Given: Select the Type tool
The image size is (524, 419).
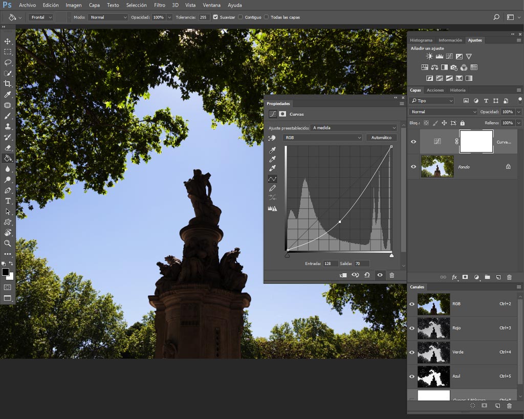Looking at the screenshot, I should tap(7, 201).
